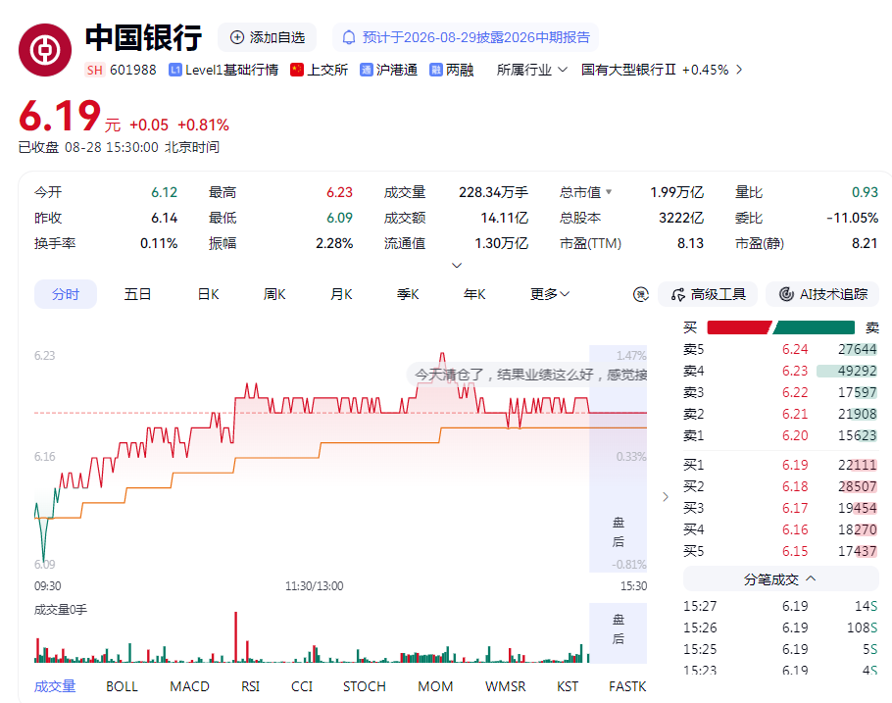Click 买1 price 6.19
Image resolution: width=892 pixels, height=703 pixels.
pos(795,465)
